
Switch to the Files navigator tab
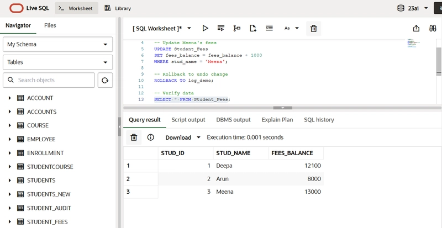(50, 25)
